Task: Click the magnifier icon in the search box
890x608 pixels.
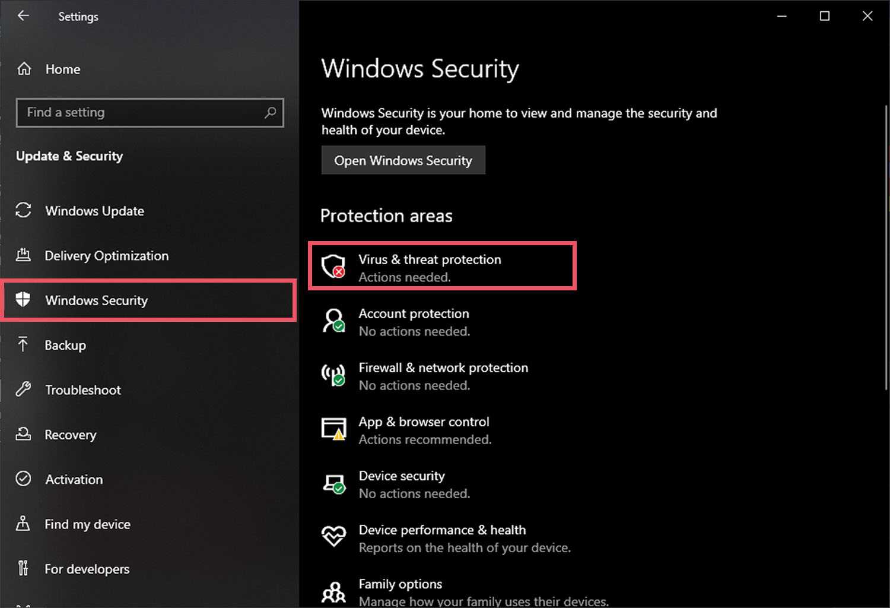Action: click(270, 112)
